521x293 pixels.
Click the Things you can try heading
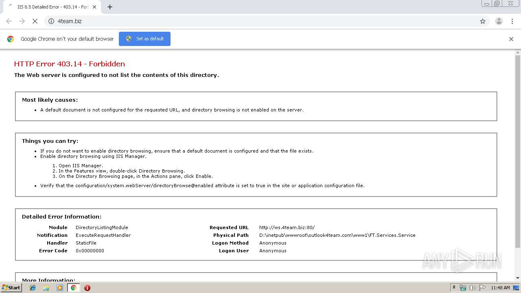point(50,141)
